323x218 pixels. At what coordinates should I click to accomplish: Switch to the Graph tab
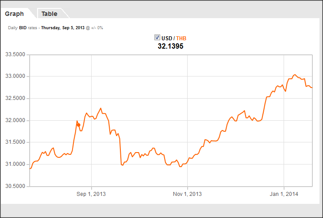(x=14, y=14)
